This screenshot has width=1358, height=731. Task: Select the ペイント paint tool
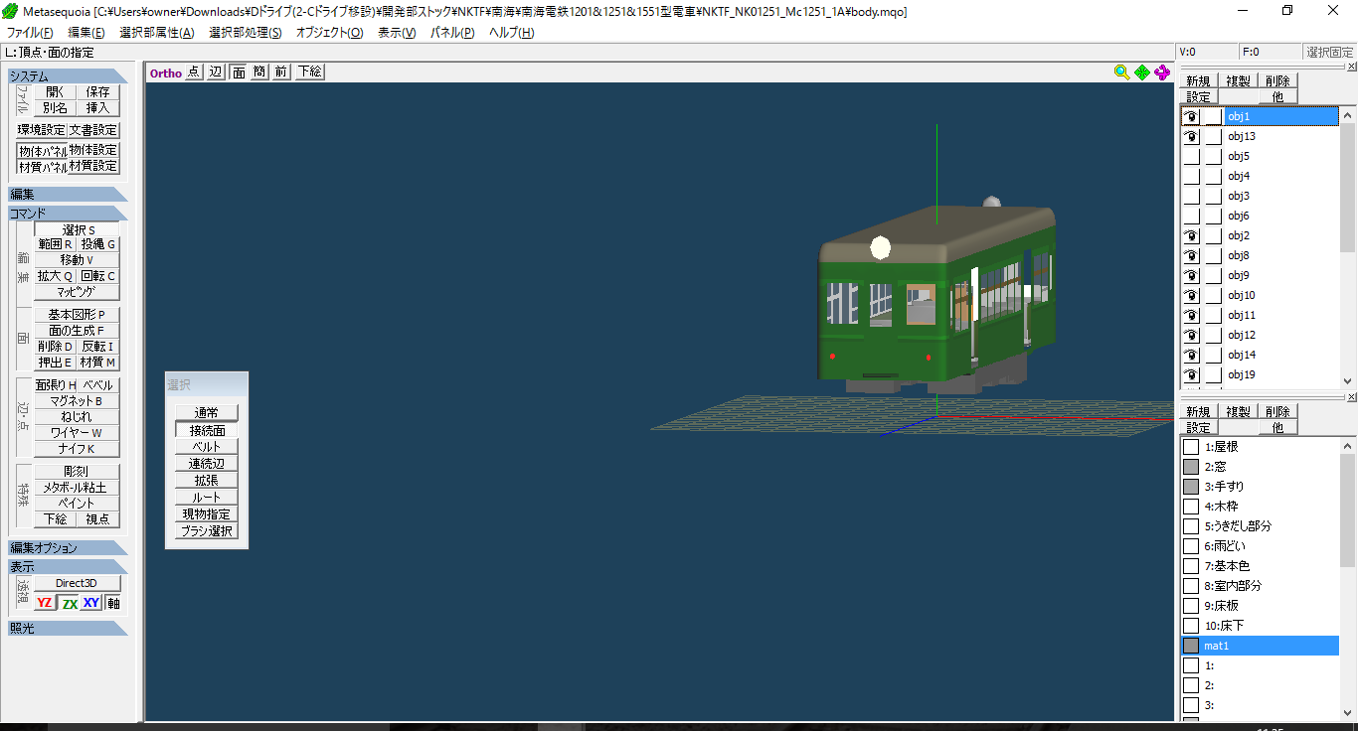[x=78, y=504]
